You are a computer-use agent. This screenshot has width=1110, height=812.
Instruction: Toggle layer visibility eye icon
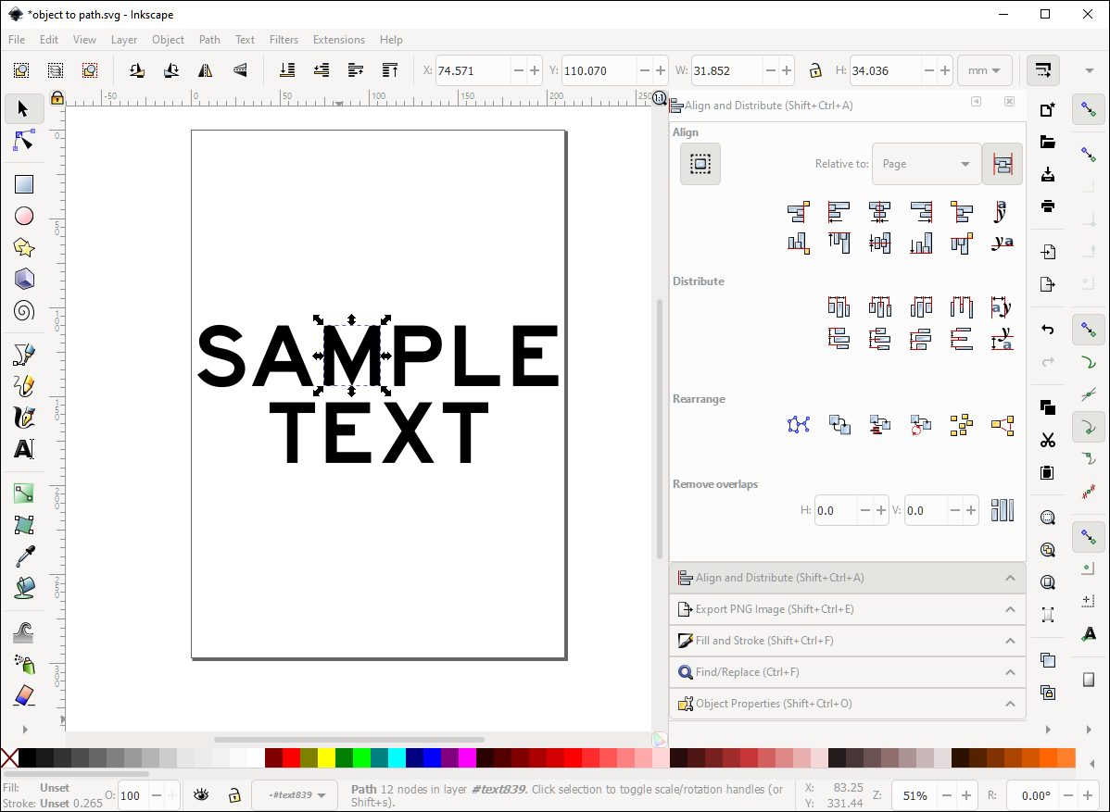(x=201, y=795)
